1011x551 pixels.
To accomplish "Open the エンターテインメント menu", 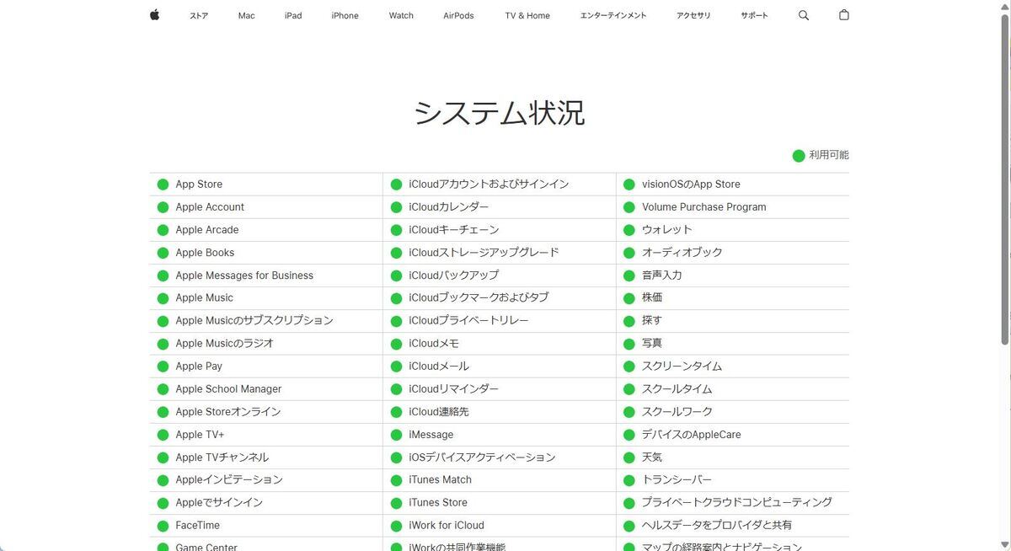I will 613,15.
